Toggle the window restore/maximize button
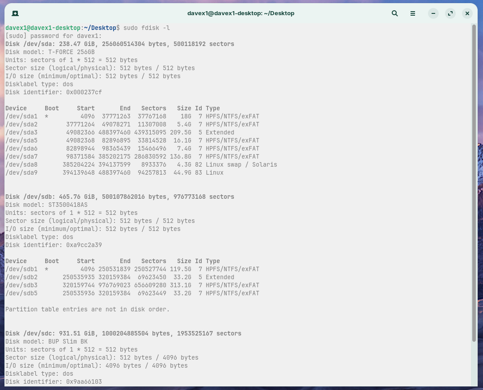Image resolution: width=483 pixels, height=390 pixels. [x=450, y=13]
